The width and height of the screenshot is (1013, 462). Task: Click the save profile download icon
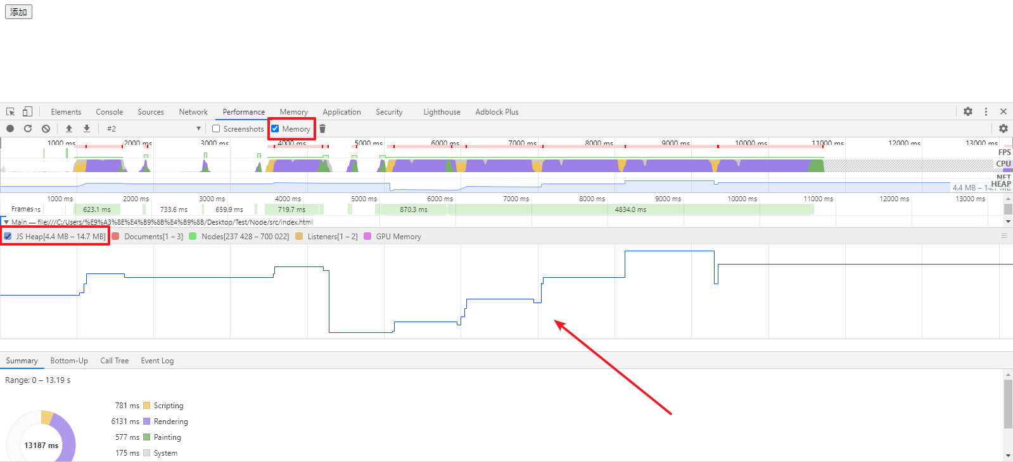(87, 128)
